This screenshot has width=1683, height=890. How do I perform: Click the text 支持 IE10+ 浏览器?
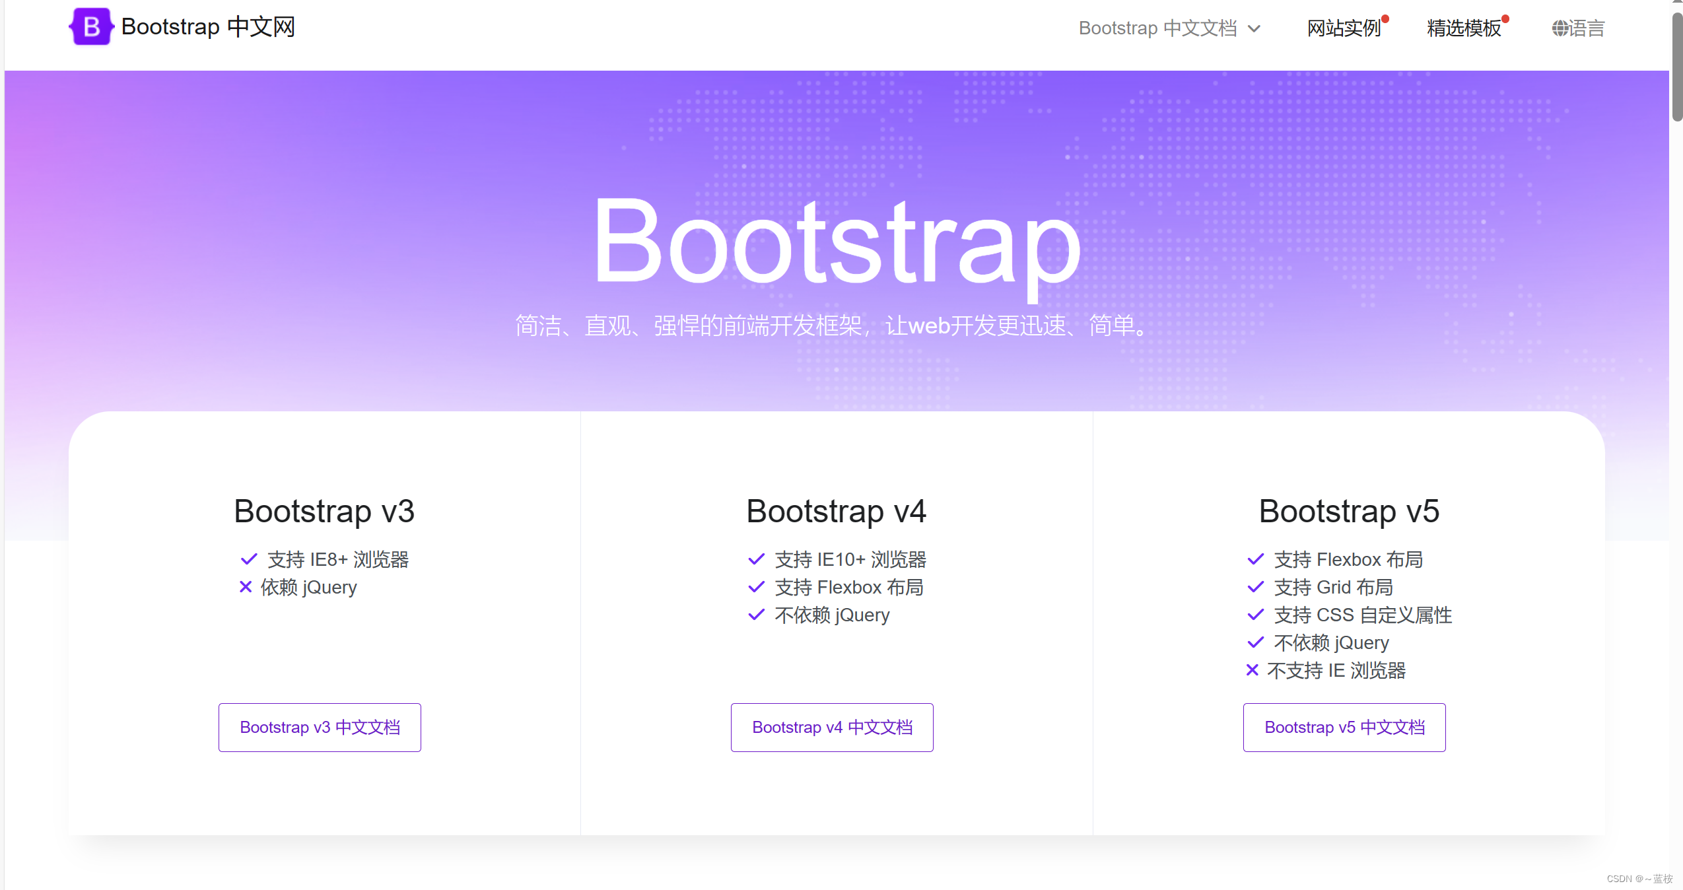tap(850, 559)
